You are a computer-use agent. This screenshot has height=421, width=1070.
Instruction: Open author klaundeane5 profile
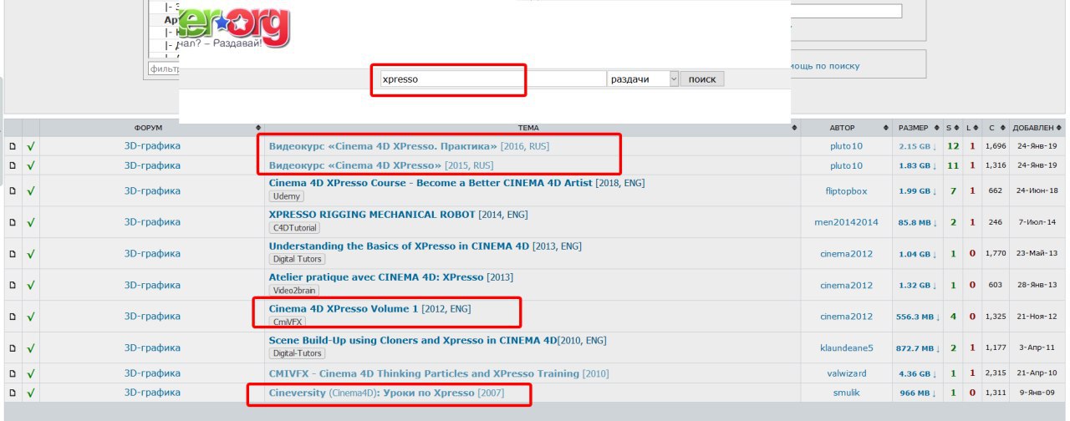click(x=846, y=347)
